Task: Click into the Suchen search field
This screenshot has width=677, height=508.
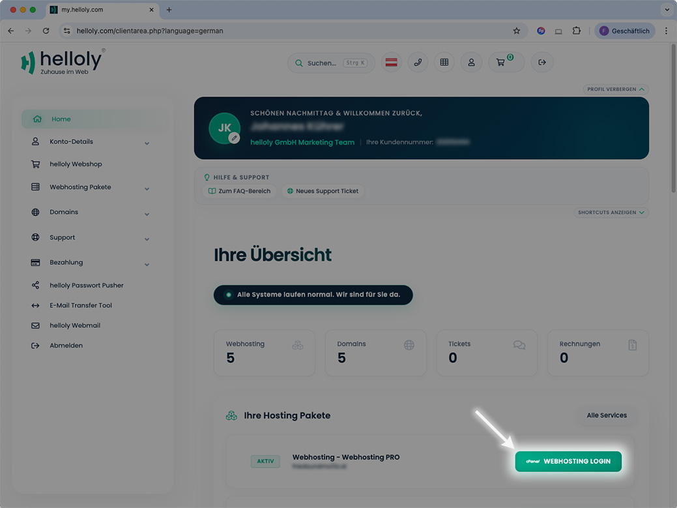Action: (x=331, y=63)
